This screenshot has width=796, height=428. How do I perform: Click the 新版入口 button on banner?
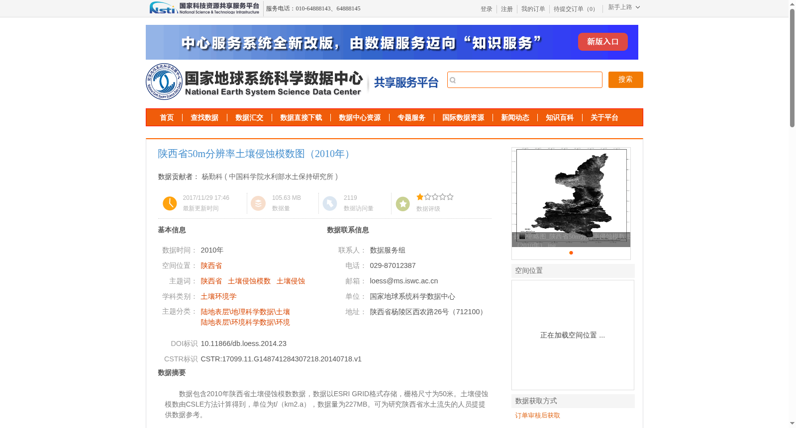[602, 42]
